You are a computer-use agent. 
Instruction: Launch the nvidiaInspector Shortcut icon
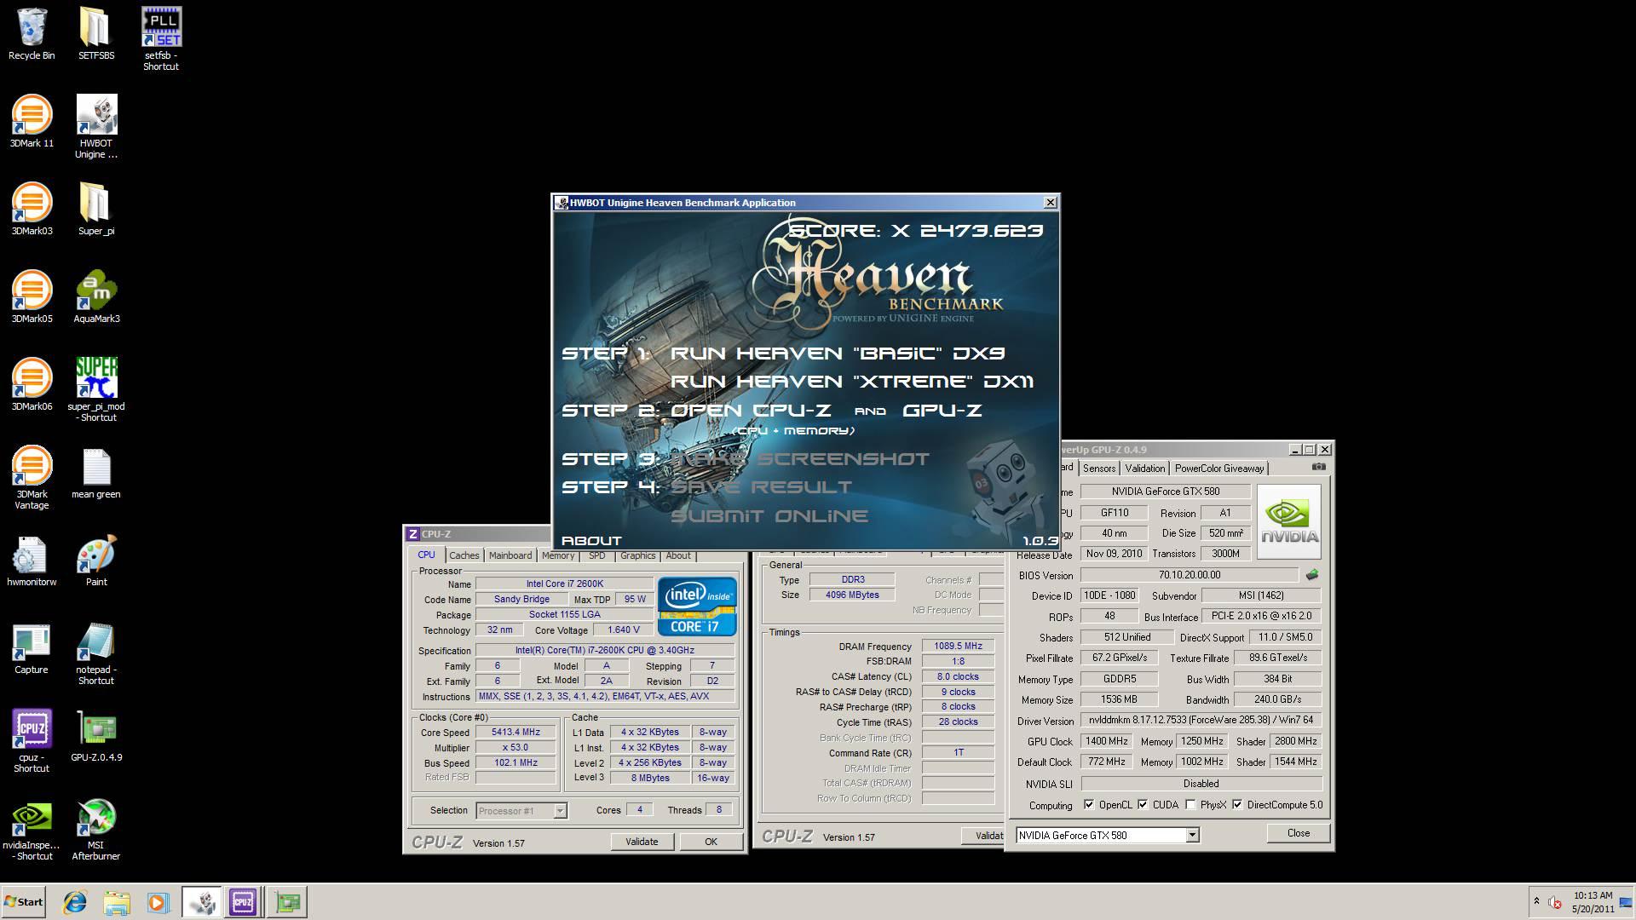tap(32, 829)
